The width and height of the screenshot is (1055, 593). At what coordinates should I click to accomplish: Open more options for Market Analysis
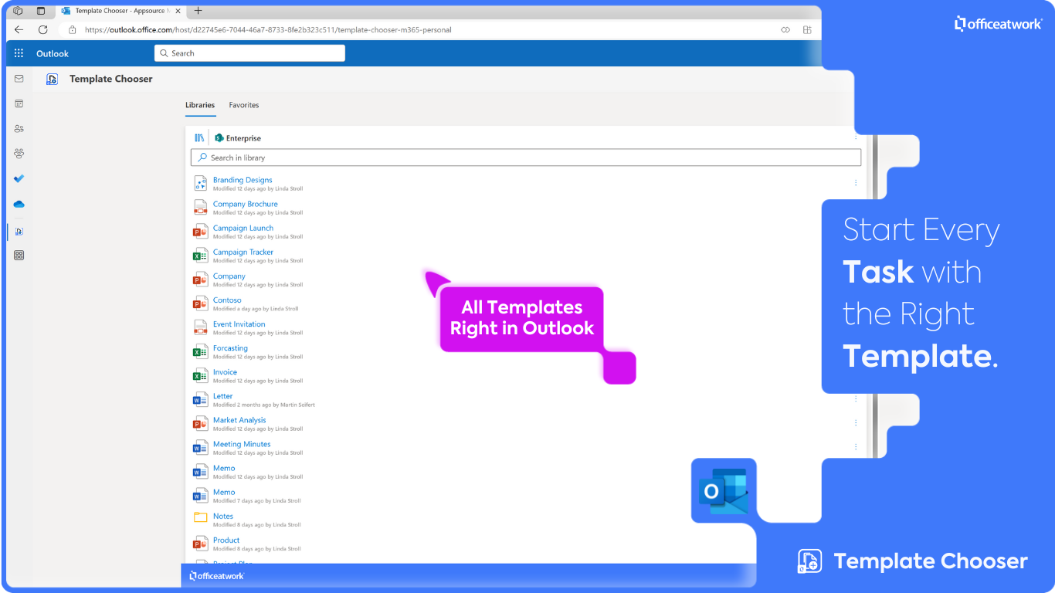tap(856, 423)
